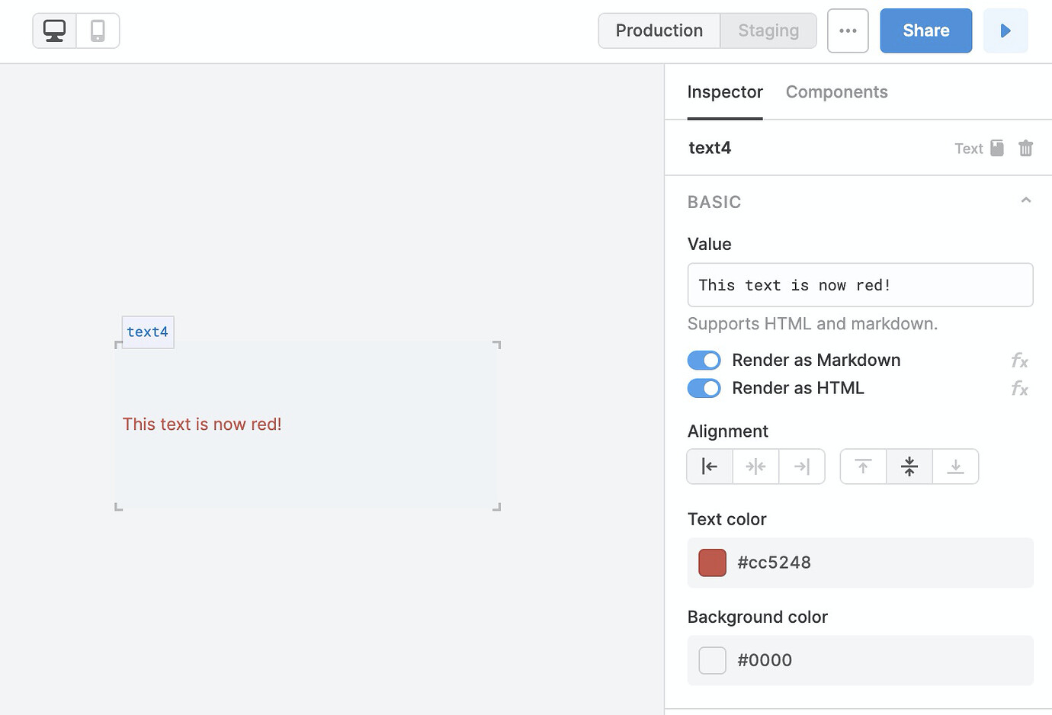The height and width of the screenshot is (715, 1052).
Task: Turn off Render as HTML
Action: (x=704, y=388)
